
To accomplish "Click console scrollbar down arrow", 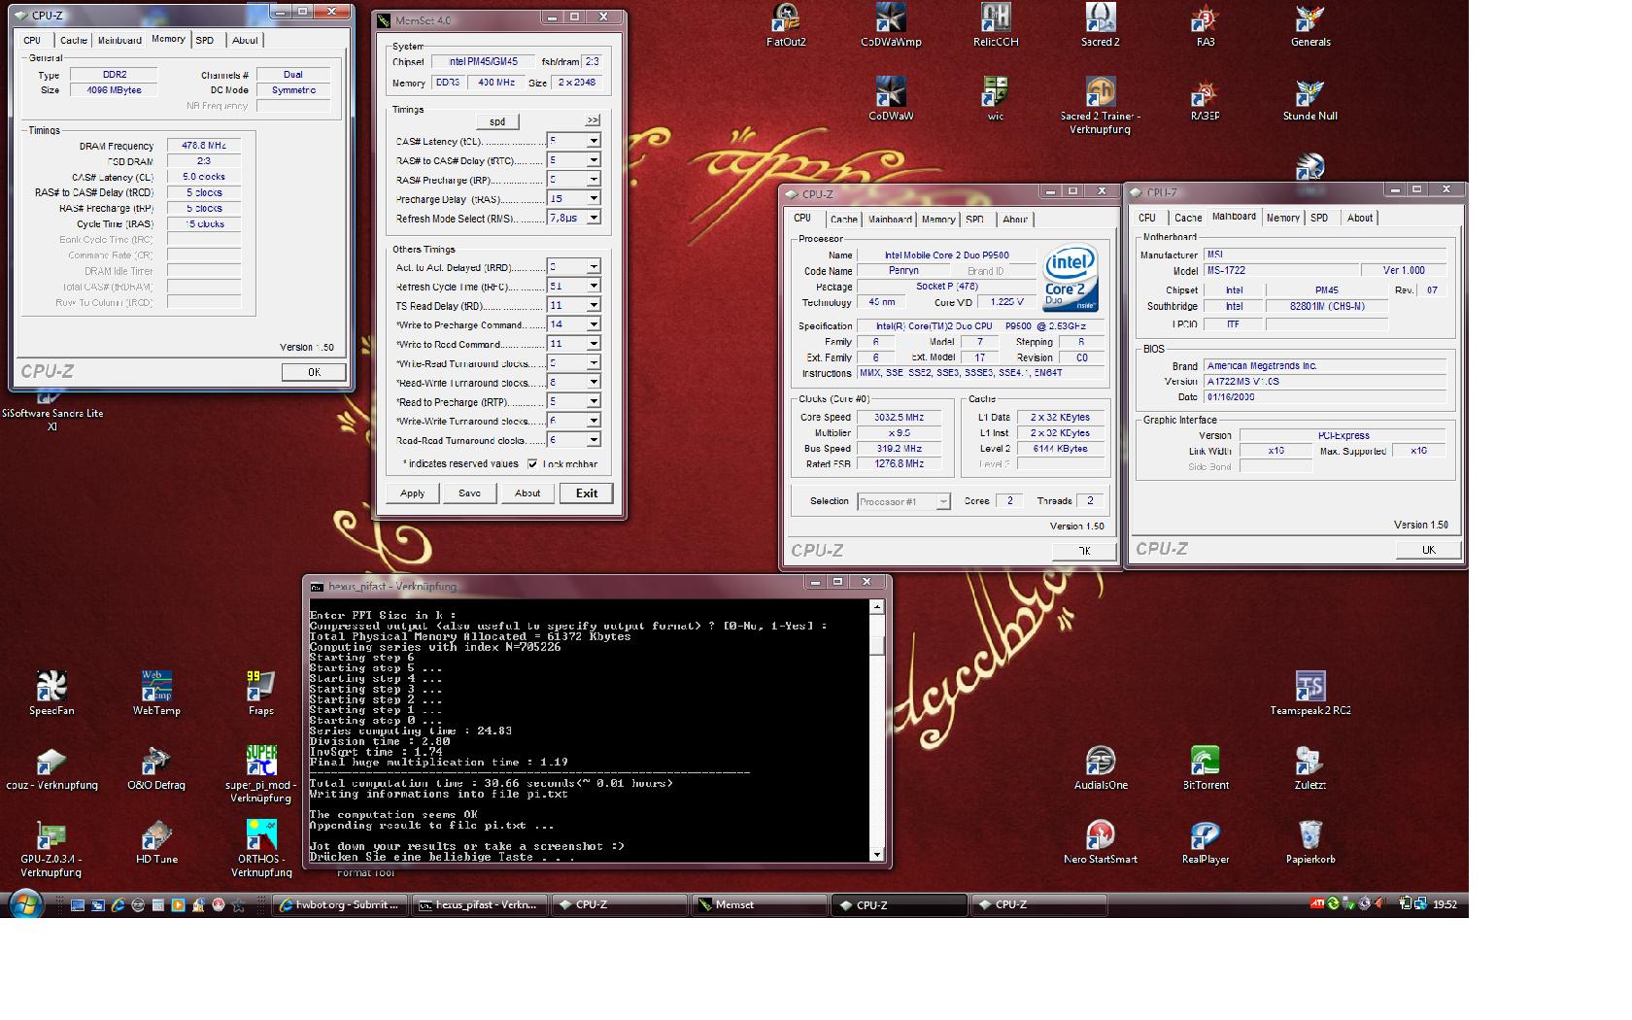I will (877, 855).
